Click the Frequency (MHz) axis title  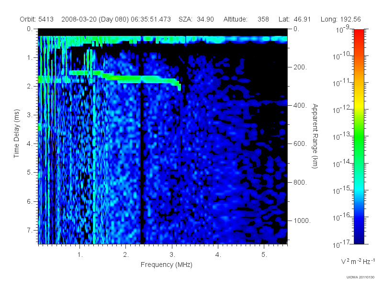point(166,265)
